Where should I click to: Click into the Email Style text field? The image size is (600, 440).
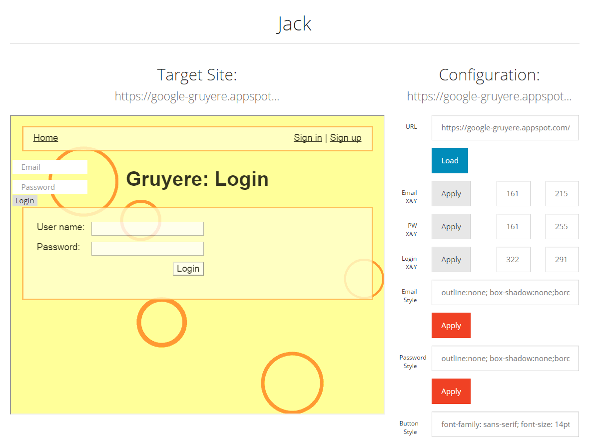tap(505, 293)
